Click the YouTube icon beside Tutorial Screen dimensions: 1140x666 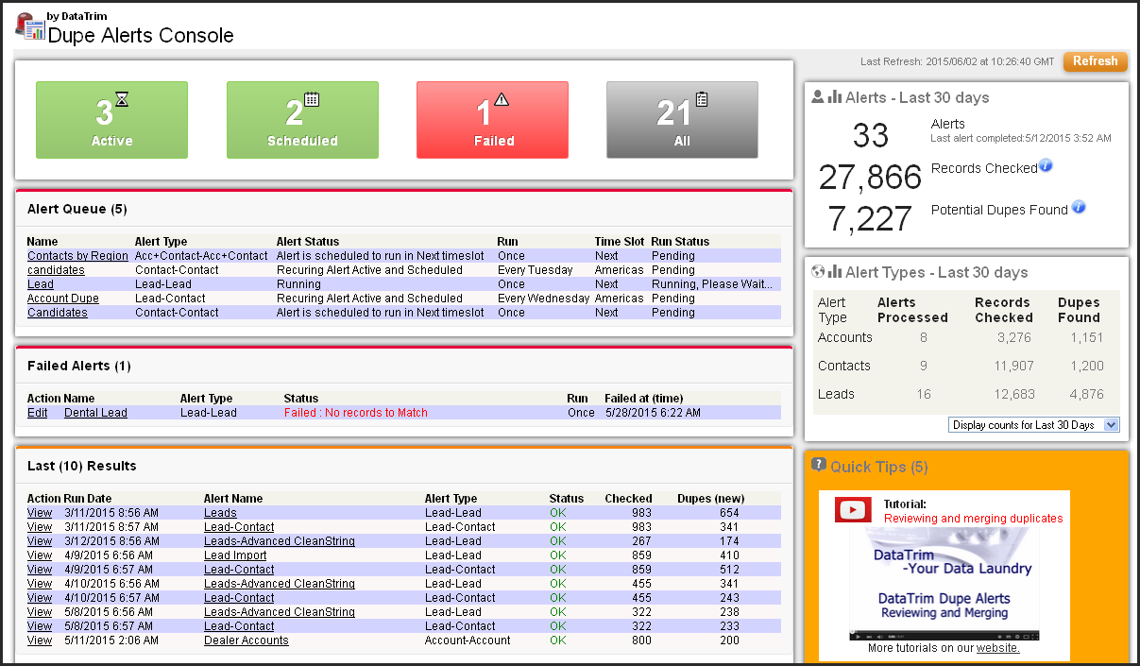click(x=853, y=510)
